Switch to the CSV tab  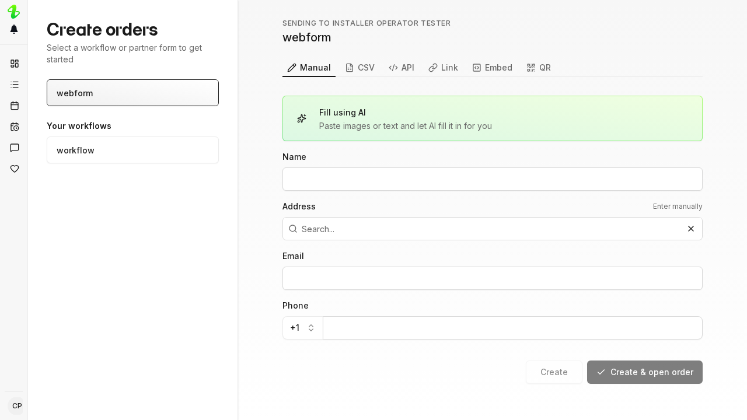[360, 68]
